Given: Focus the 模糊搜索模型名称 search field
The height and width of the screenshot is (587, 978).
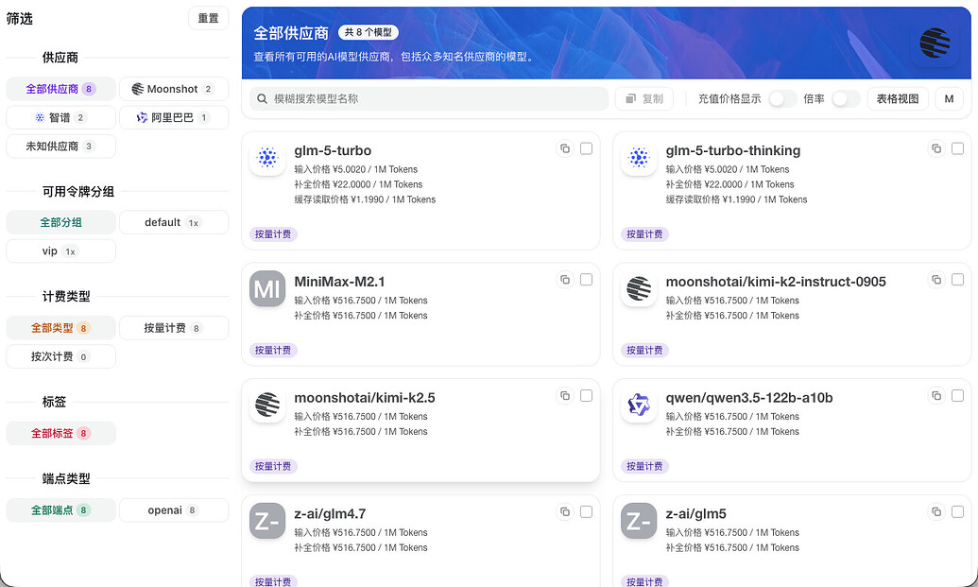Looking at the screenshot, I should (x=428, y=98).
